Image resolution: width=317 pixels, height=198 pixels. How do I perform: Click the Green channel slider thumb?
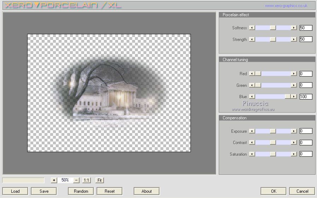(258, 85)
